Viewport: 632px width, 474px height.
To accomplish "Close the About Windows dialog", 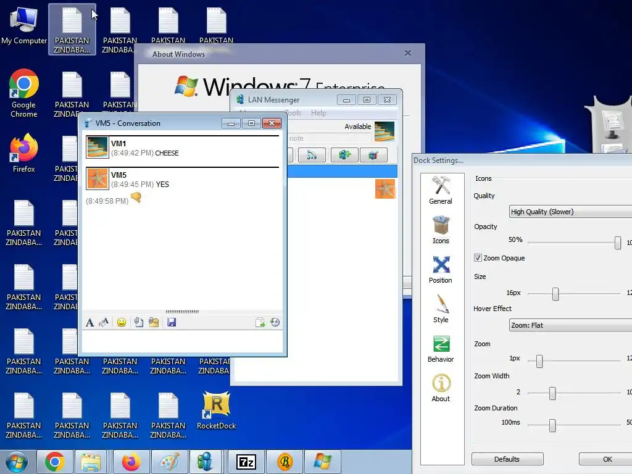I will click(x=408, y=53).
